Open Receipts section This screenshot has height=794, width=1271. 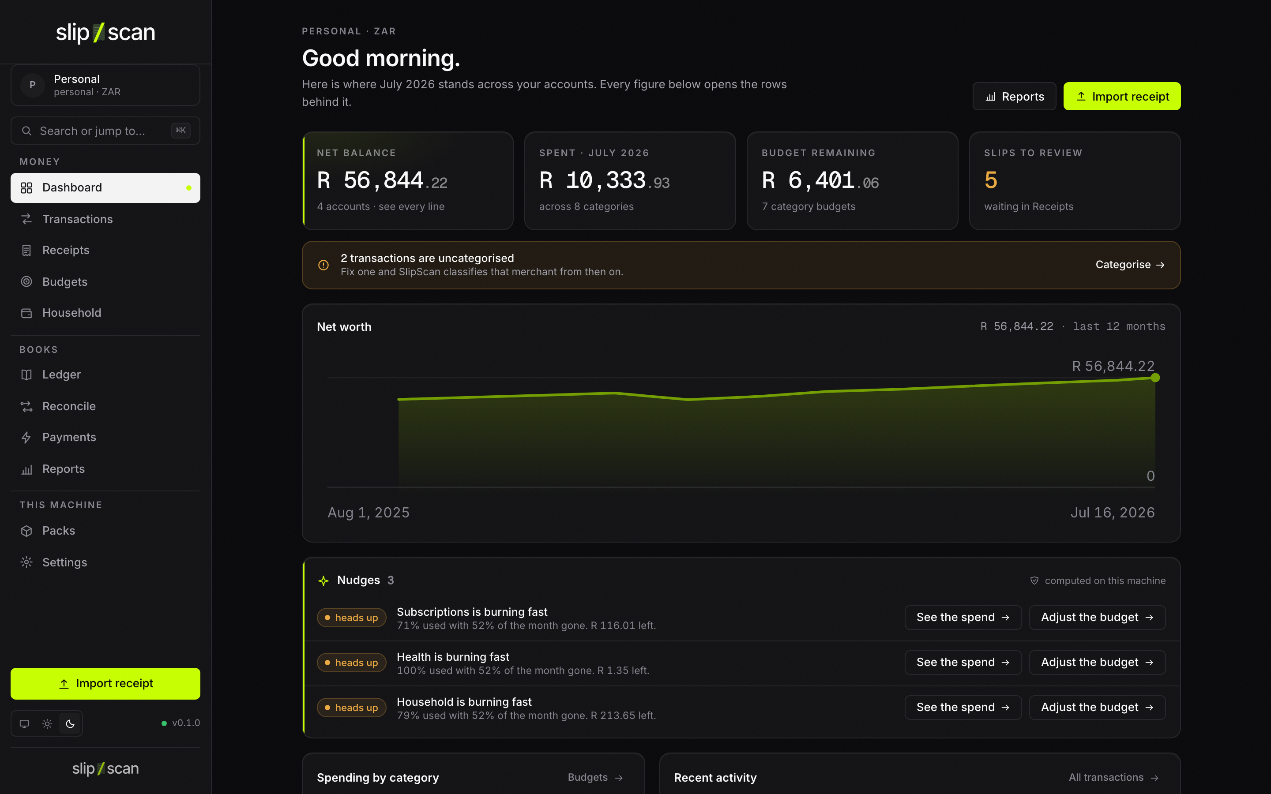pos(105,250)
